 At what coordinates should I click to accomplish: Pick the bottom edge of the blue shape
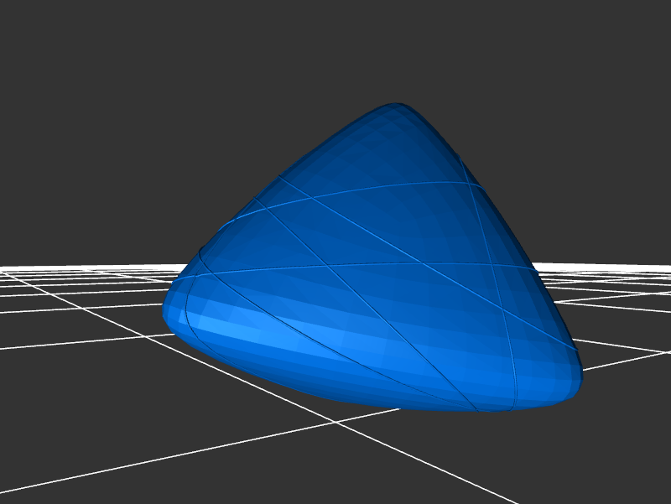click(377, 407)
